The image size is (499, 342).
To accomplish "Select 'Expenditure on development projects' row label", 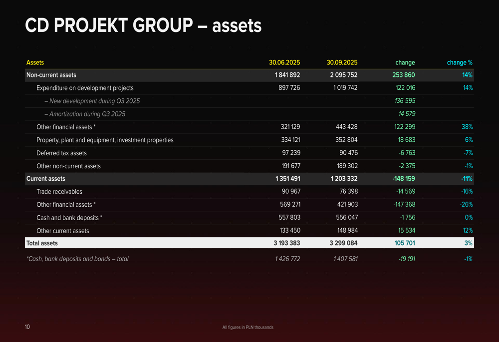I will coord(85,88).
